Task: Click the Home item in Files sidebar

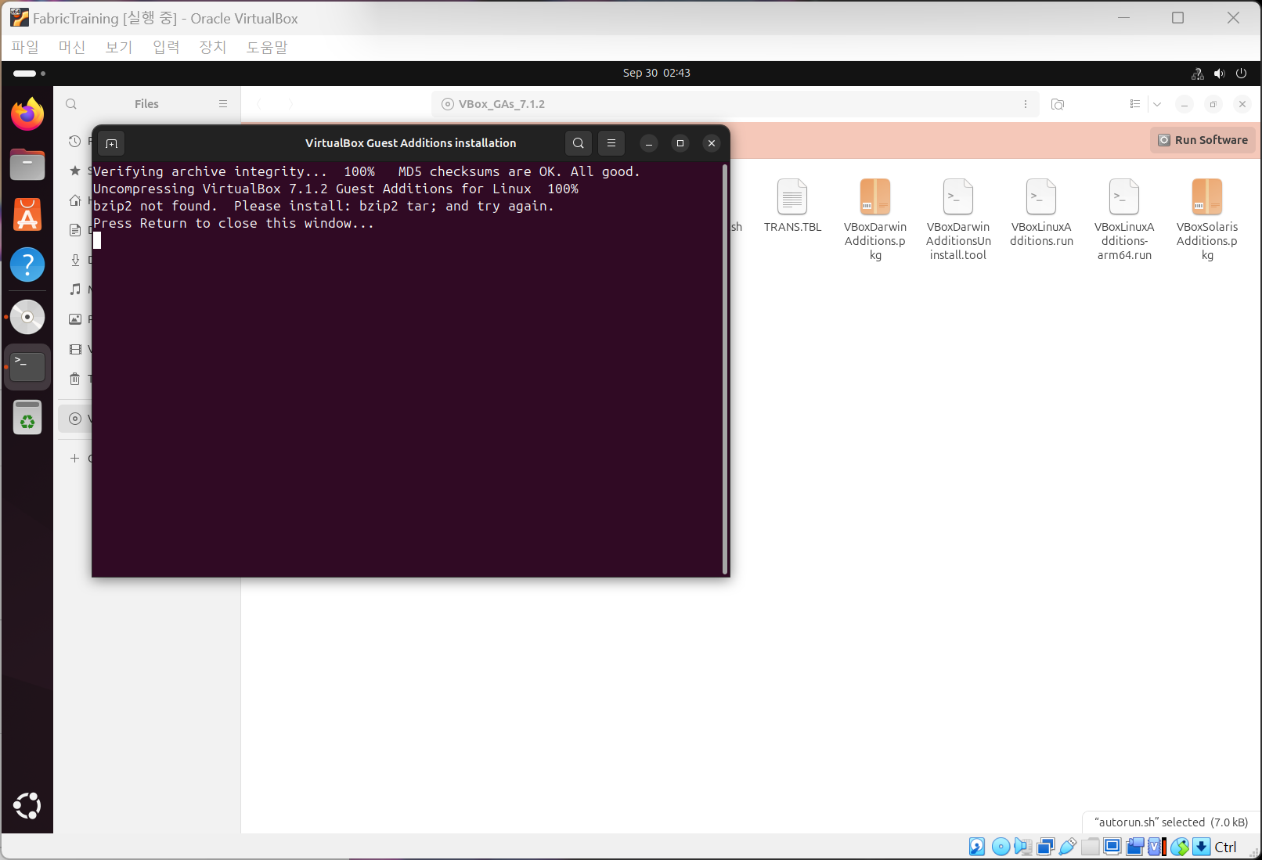Action: pyautogui.click(x=75, y=200)
